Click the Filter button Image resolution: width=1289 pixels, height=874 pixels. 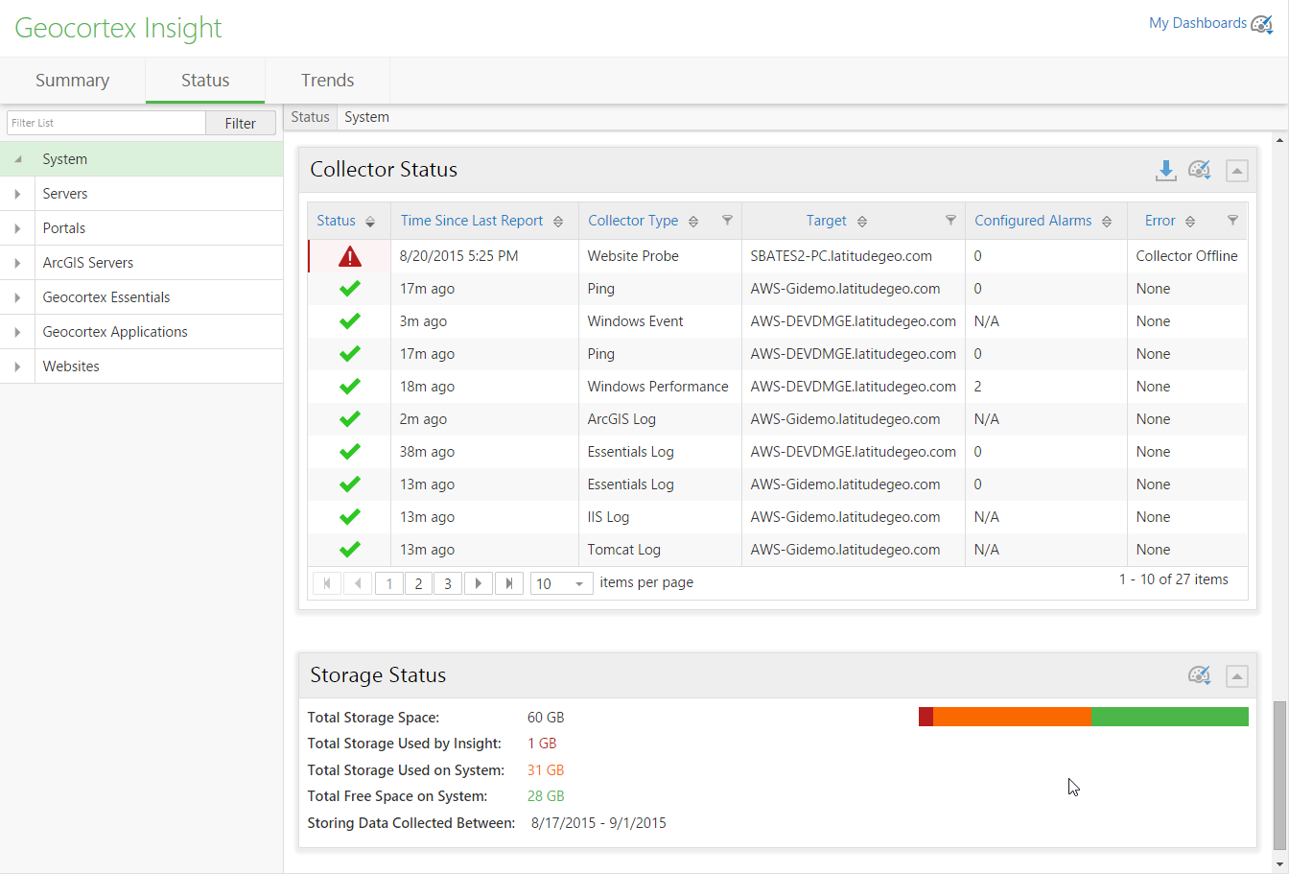point(241,123)
